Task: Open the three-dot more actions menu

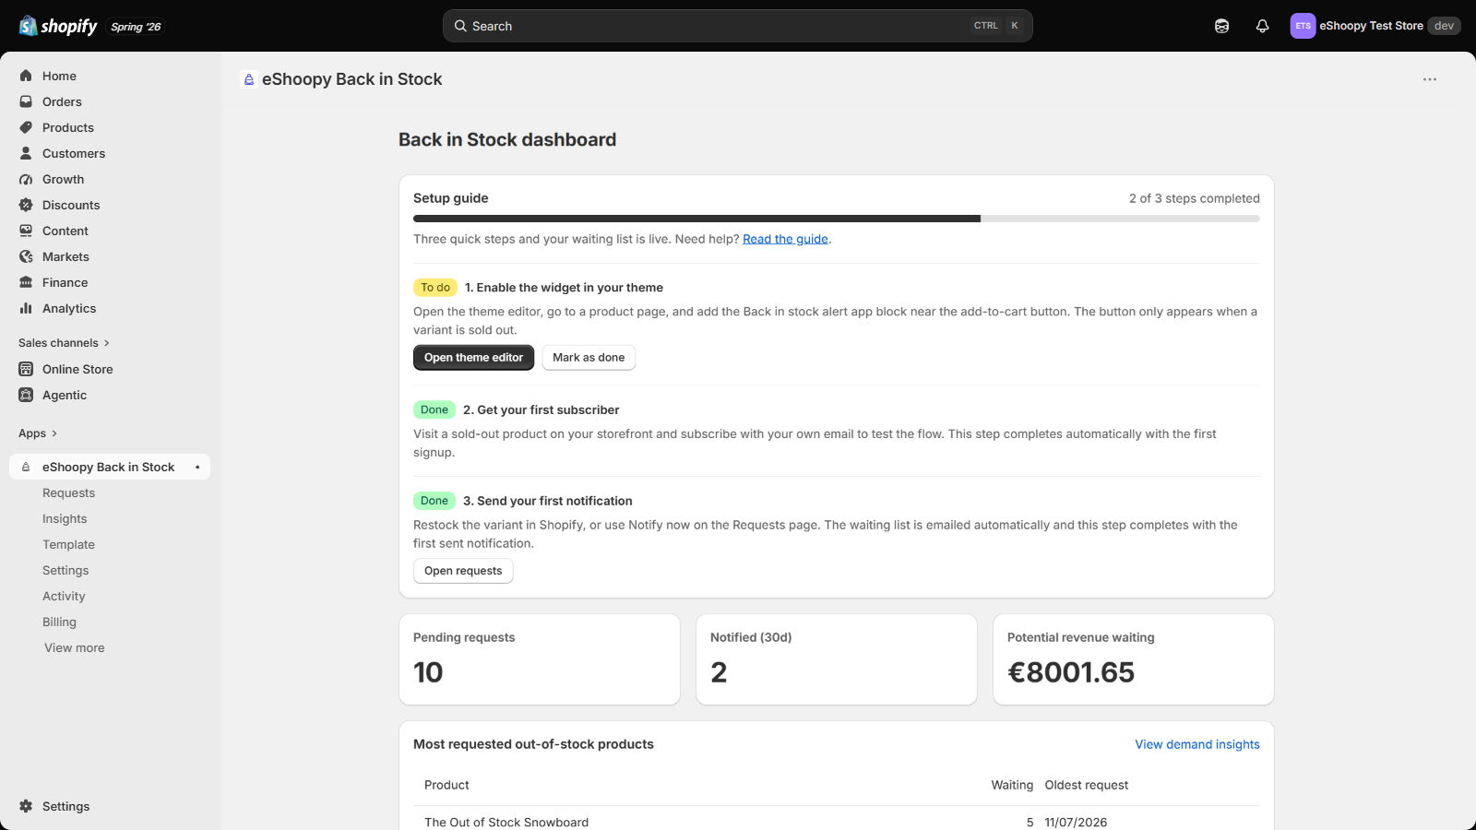Action: (x=1430, y=79)
